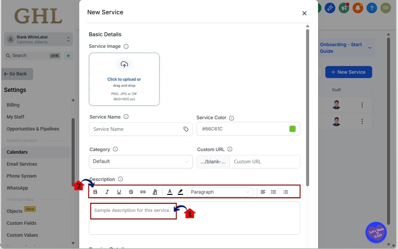Click the tag icon in the Service Name field
The width and height of the screenshot is (398, 249).
(186, 129)
